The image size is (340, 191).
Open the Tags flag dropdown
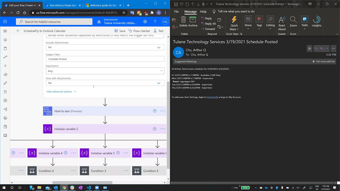259,23
